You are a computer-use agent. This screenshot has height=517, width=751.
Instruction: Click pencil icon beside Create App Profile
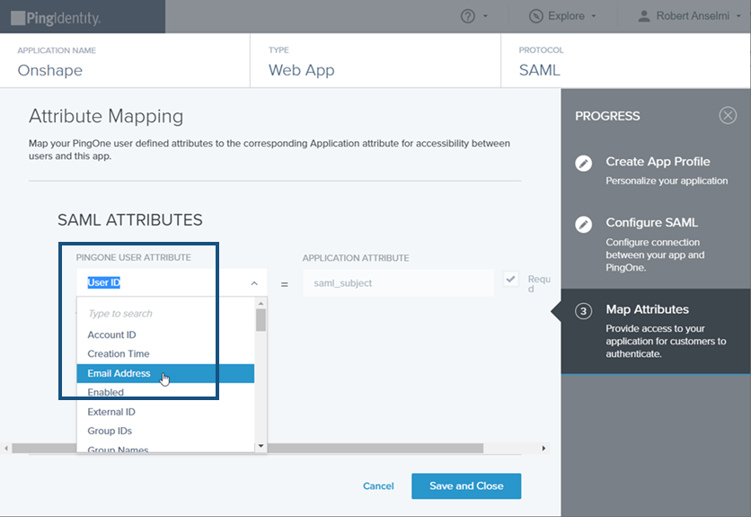(x=584, y=163)
